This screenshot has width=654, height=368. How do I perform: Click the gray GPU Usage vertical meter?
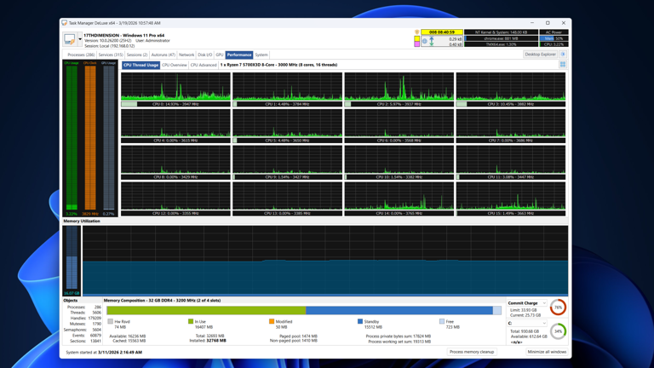click(x=108, y=138)
